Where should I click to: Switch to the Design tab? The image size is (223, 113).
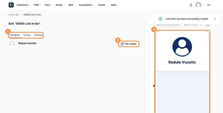(x=27, y=35)
